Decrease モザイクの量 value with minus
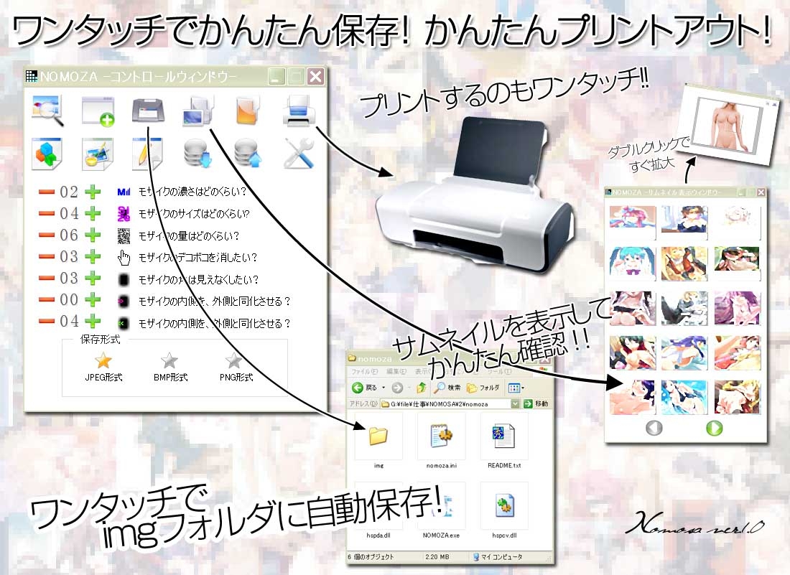Viewport: 790px width, 575px height. pyautogui.click(x=47, y=235)
